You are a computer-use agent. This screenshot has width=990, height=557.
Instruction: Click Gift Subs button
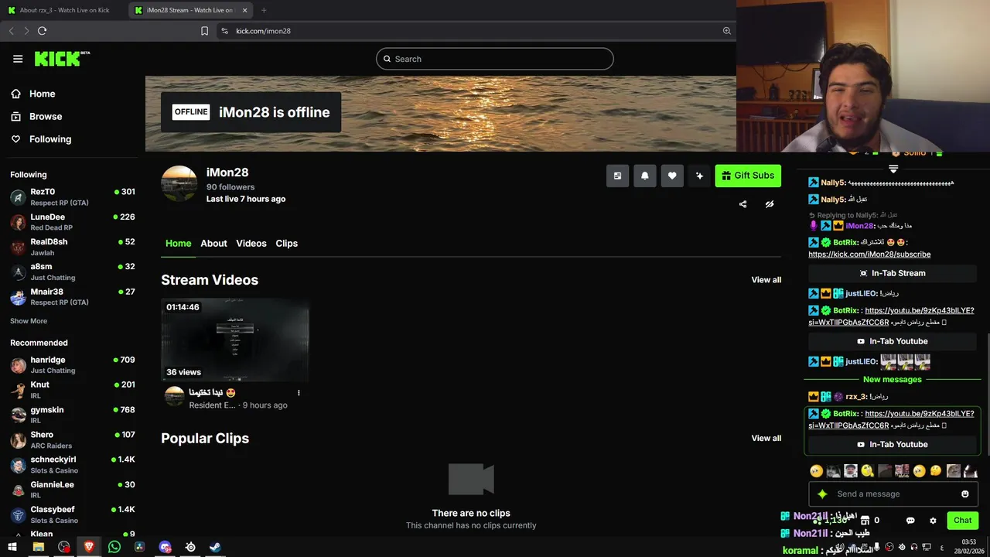748,176
